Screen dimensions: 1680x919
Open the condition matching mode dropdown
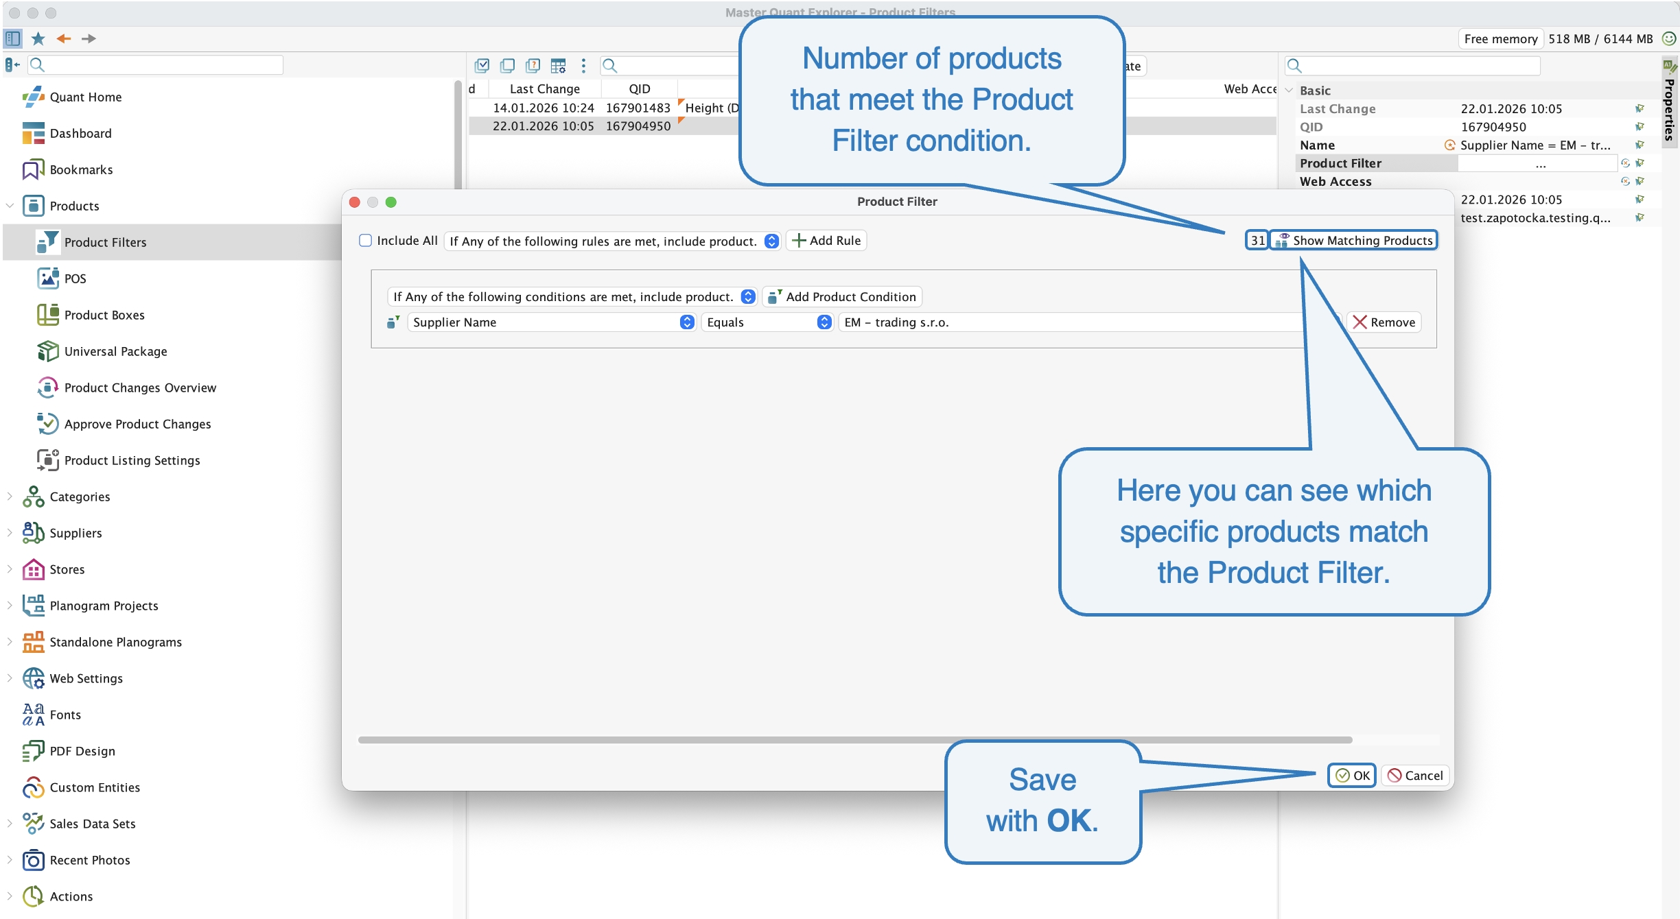pyautogui.click(x=572, y=296)
